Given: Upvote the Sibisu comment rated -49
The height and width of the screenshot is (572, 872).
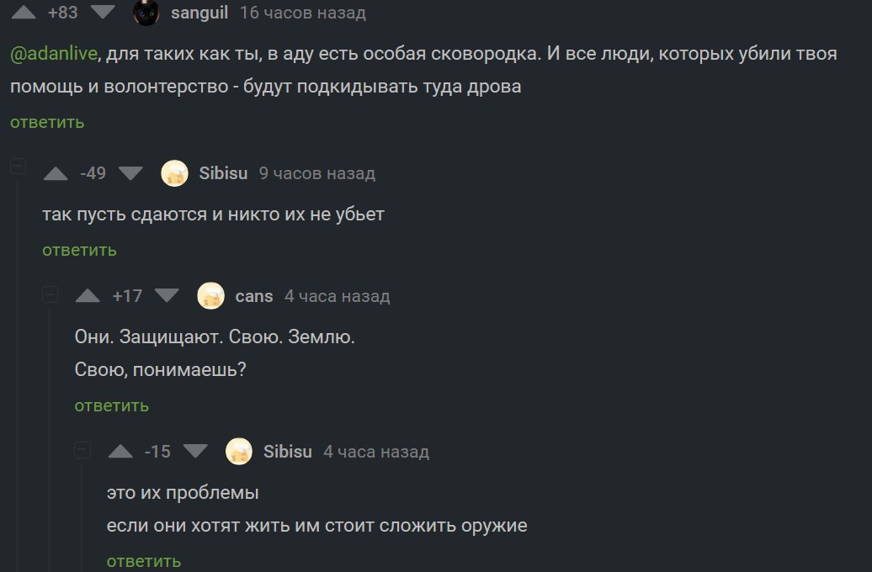Looking at the screenshot, I should [56, 173].
